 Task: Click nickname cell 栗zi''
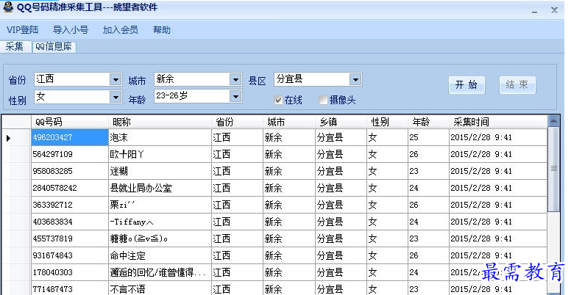[160, 205]
